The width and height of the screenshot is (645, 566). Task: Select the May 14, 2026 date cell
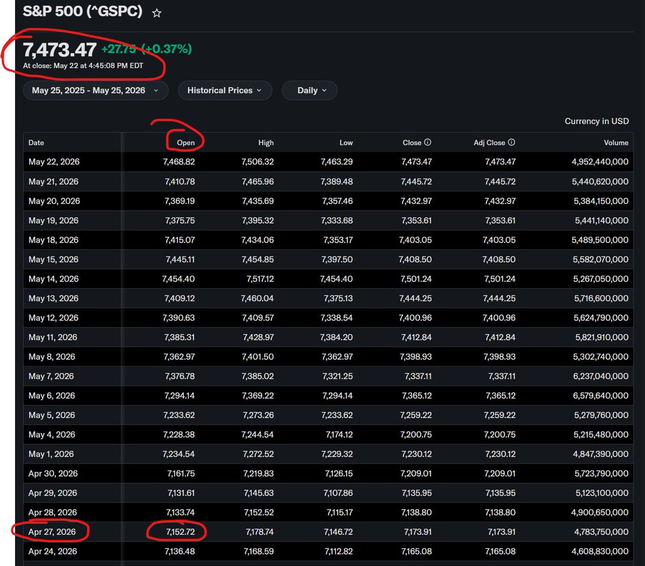[54, 279]
